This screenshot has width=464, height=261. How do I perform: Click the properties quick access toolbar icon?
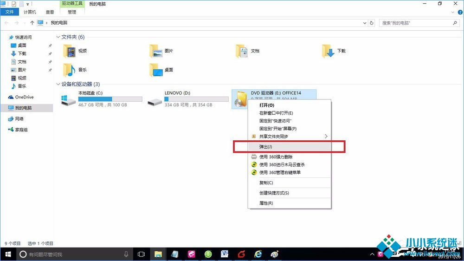13,4
